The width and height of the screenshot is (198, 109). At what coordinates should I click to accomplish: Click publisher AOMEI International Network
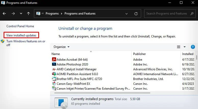click(x=156, y=74)
